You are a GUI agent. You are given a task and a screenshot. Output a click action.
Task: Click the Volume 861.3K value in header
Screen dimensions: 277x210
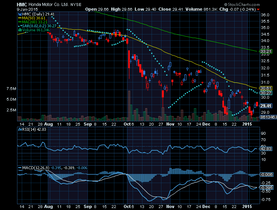coord(201,9)
